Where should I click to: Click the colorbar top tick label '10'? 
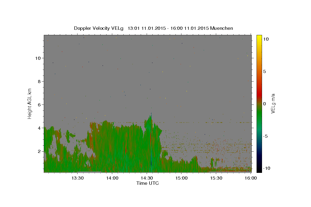click(x=266, y=39)
